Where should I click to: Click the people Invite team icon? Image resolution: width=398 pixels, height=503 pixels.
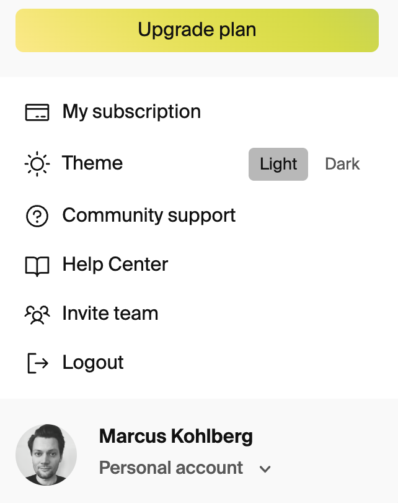37,315
